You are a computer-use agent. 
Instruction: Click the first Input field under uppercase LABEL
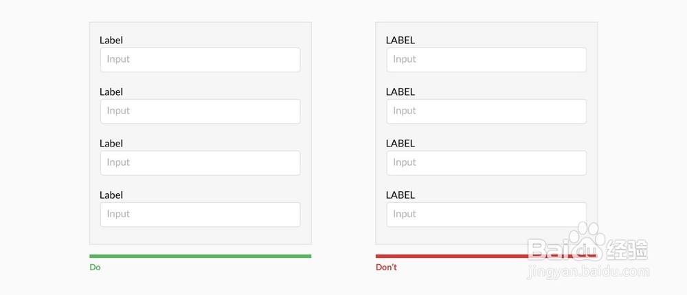pos(486,60)
